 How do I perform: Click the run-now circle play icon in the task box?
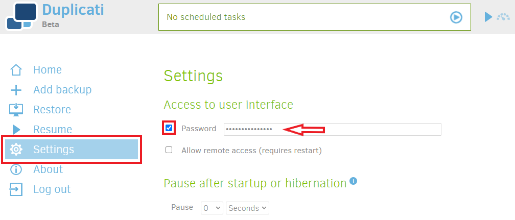[x=456, y=17]
